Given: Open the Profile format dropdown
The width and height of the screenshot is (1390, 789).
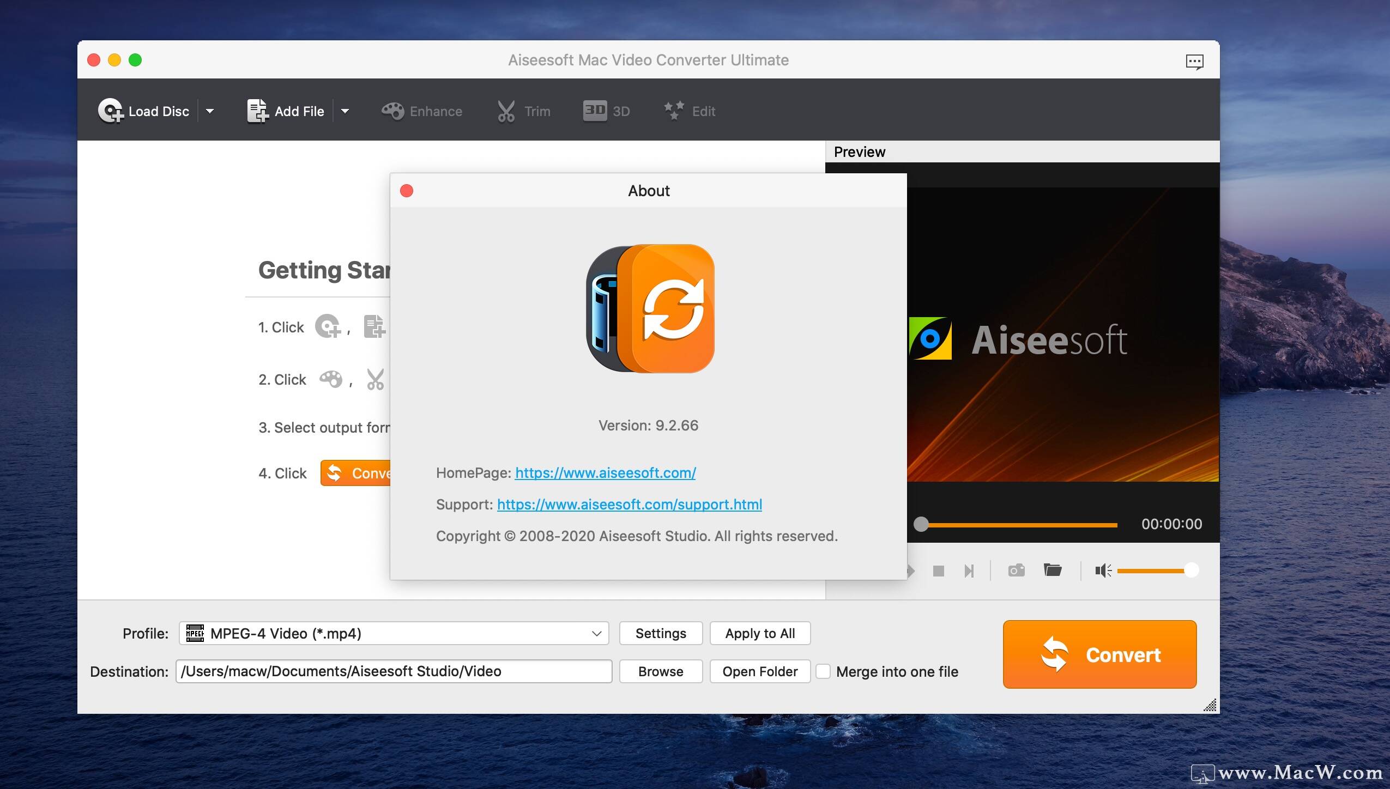Looking at the screenshot, I should tap(394, 633).
